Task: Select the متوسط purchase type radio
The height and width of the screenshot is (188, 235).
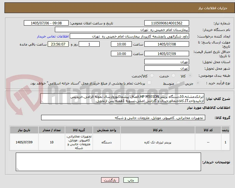Action: pyautogui.click(x=178, y=83)
